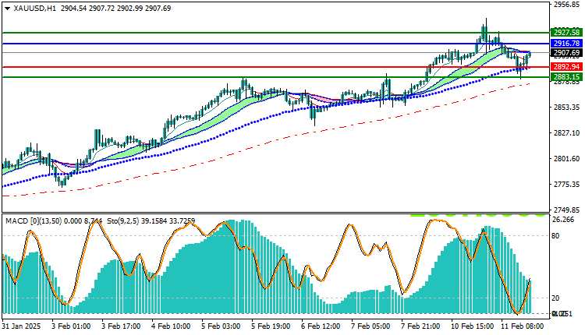Image resolution: width=585 pixels, height=335 pixels.
Task: Click the 31 Jan 2025 date label
Action: coord(21,326)
